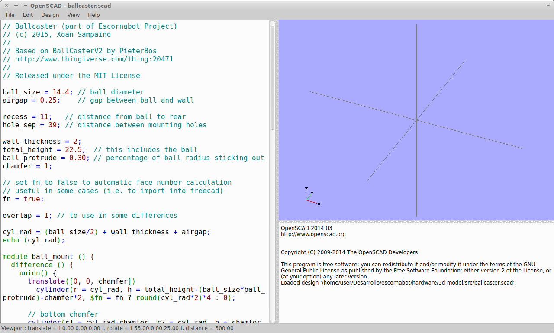The width and height of the screenshot is (554, 333).
Task: Click the 'ball_size = 14.4' code line
Action: [x=74, y=92]
